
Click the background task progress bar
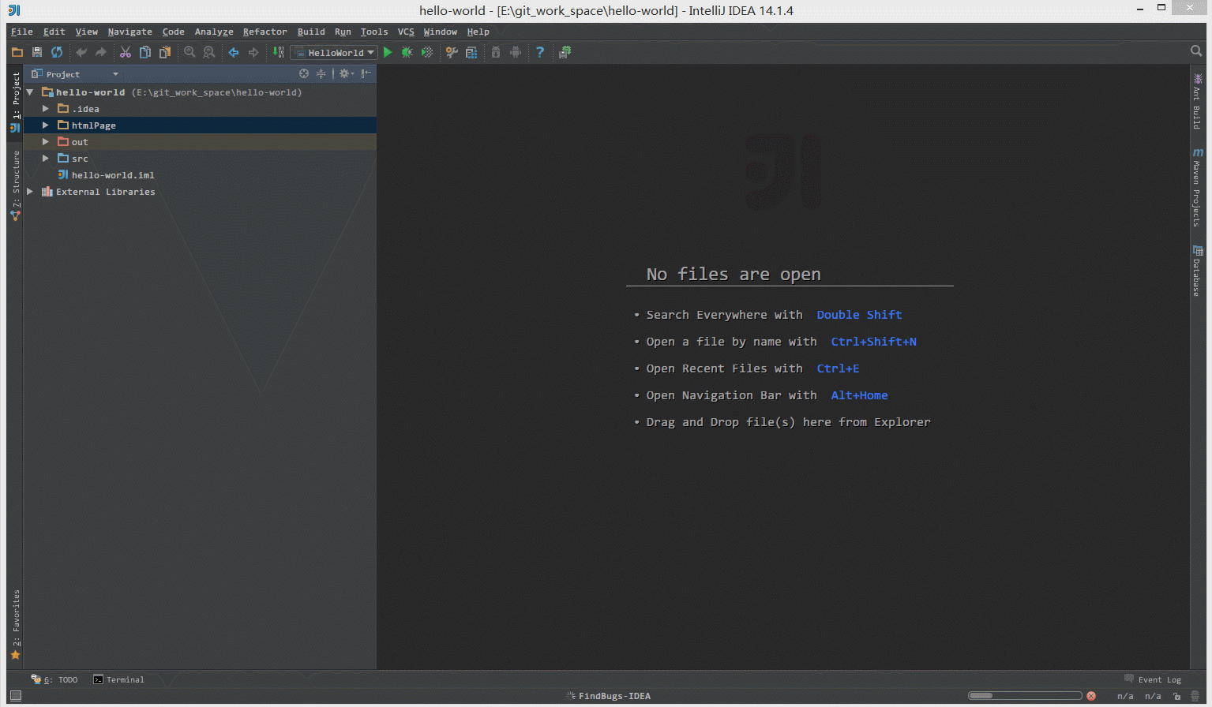[x=1025, y=696]
